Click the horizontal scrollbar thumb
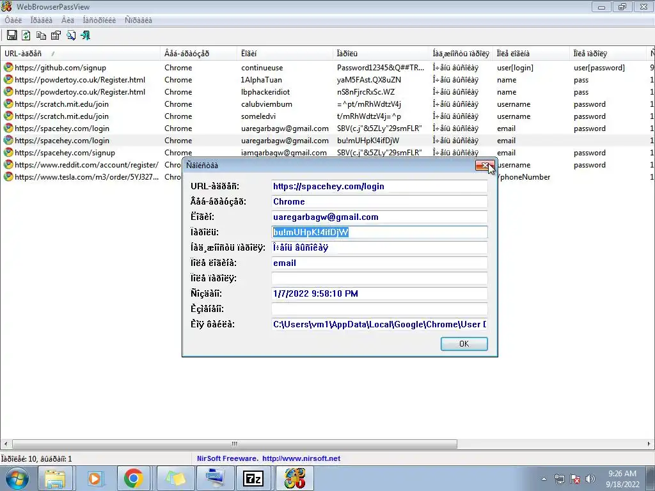The height and width of the screenshot is (491, 655). [x=234, y=444]
